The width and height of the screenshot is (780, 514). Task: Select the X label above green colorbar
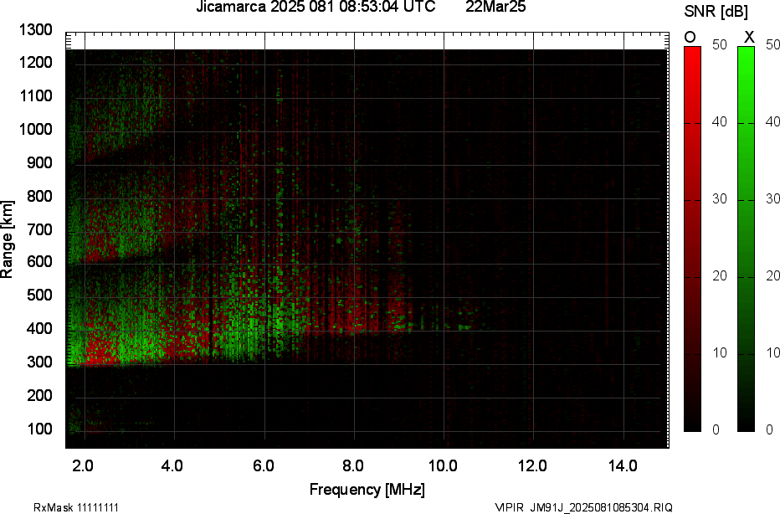(749, 37)
